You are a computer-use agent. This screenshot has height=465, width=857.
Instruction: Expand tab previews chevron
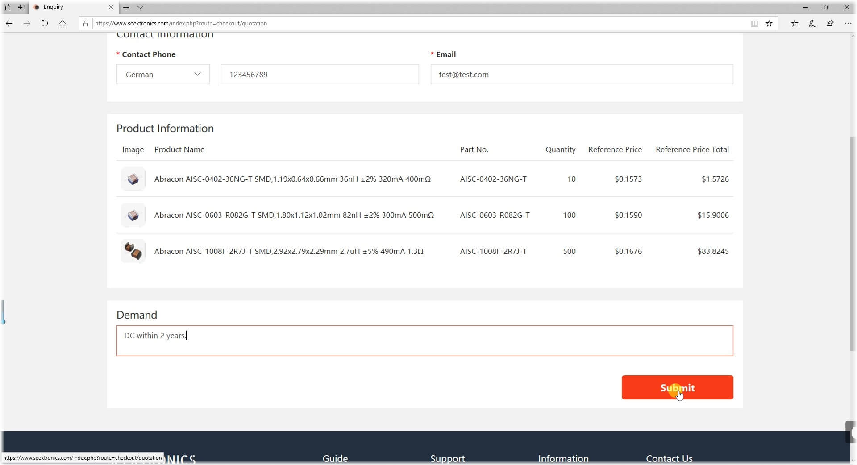pos(140,7)
